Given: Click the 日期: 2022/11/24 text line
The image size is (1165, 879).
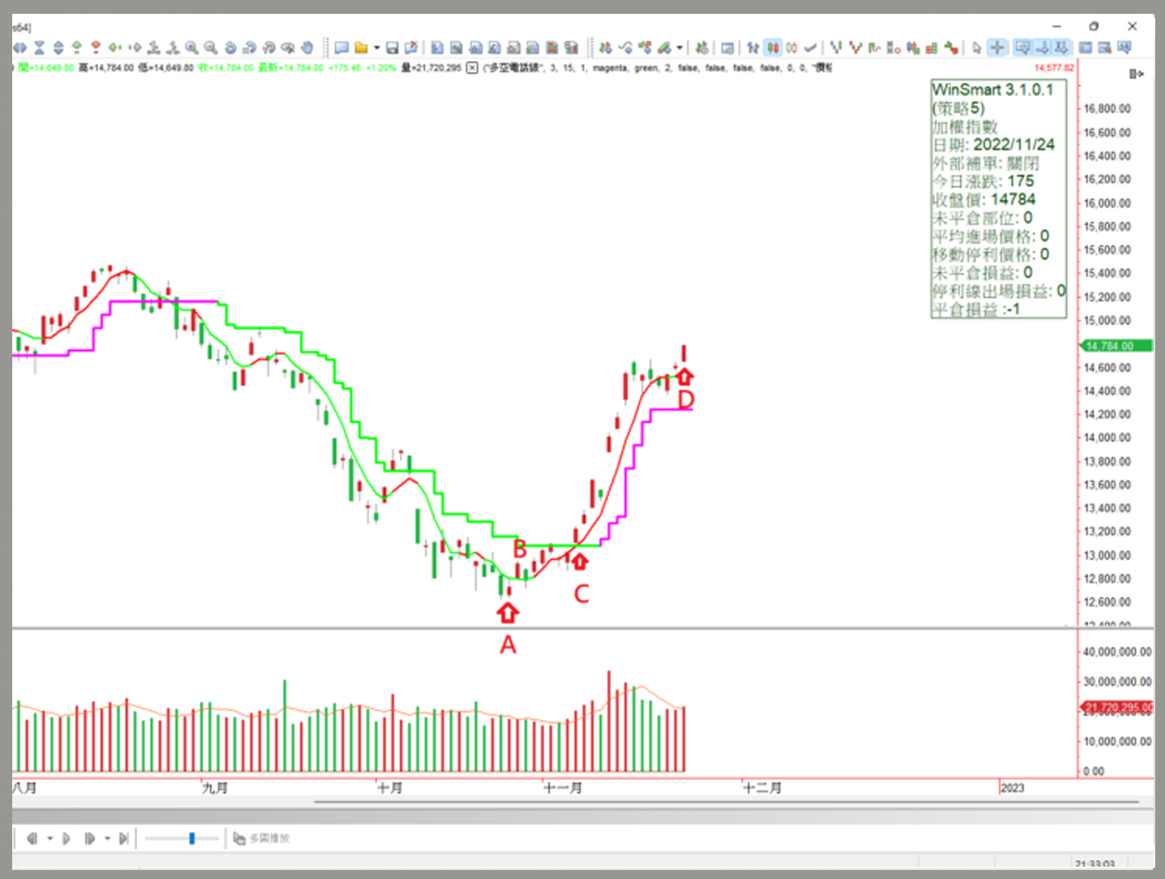Looking at the screenshot, I should click(994, 144).
